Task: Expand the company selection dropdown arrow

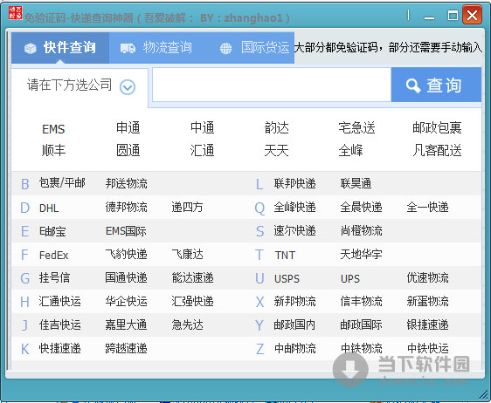Action: click(x=128, y=87)
